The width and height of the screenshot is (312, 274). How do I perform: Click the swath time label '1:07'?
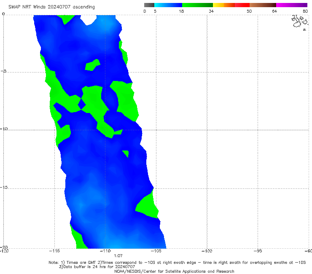tap(118, 256)
